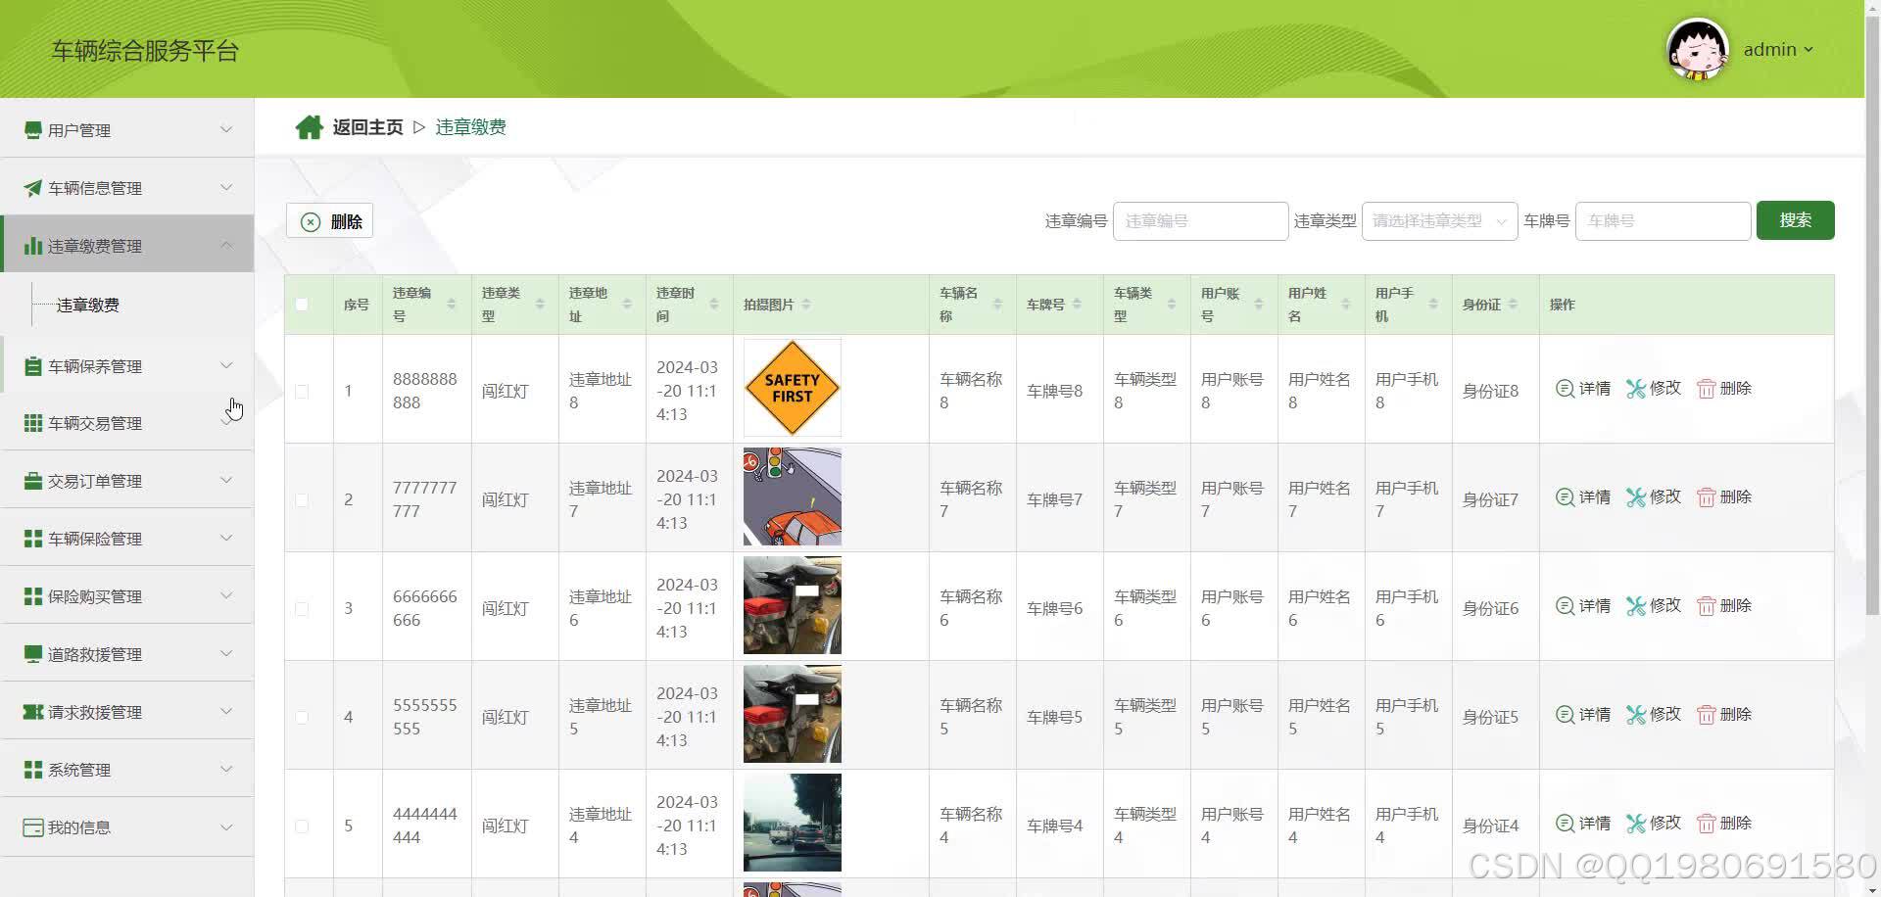Screen dimensions: 1881x897
Task: Expand 车辆信息管理 with its chevron
Action: click(226, 187)
